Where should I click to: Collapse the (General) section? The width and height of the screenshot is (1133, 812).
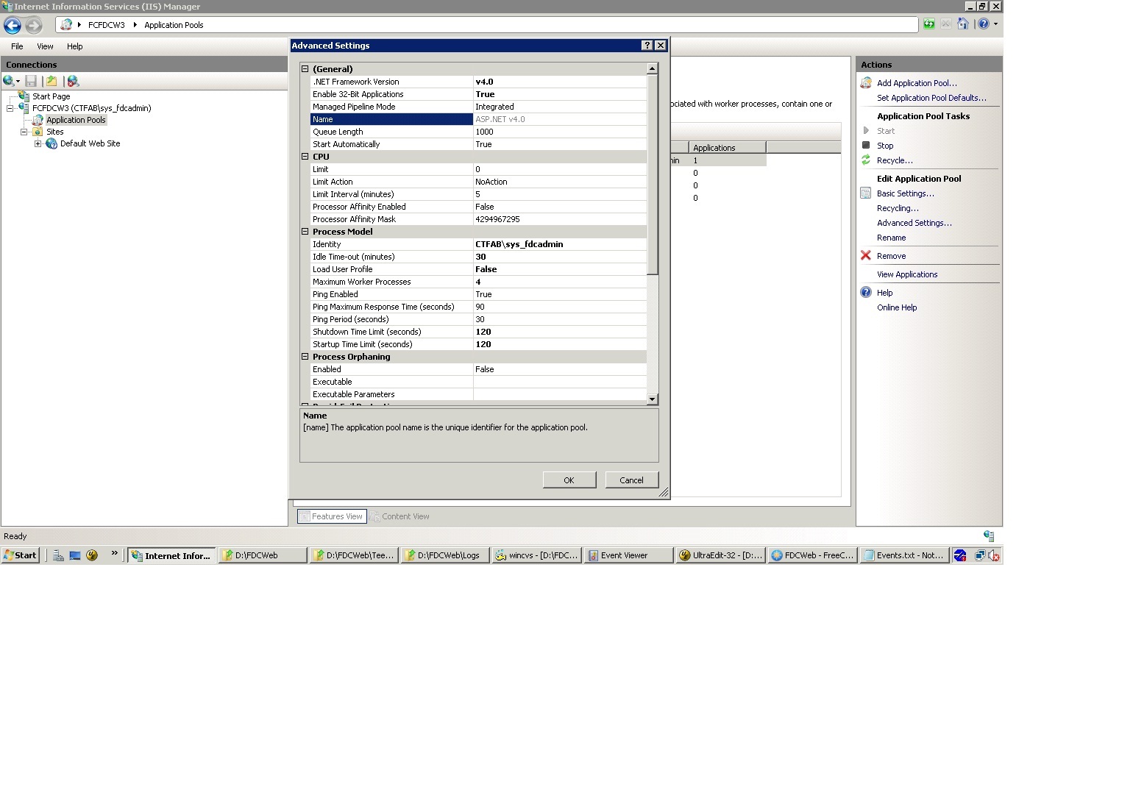[305, 68]
